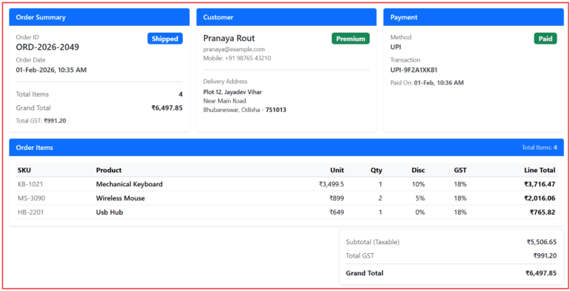Click email pranaya@example.com
570x291 pixels.
click(234, 50)
